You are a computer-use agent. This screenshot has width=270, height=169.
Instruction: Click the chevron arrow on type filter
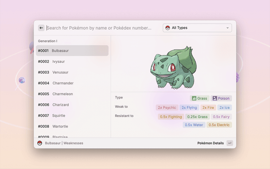(x=228, y=28)
